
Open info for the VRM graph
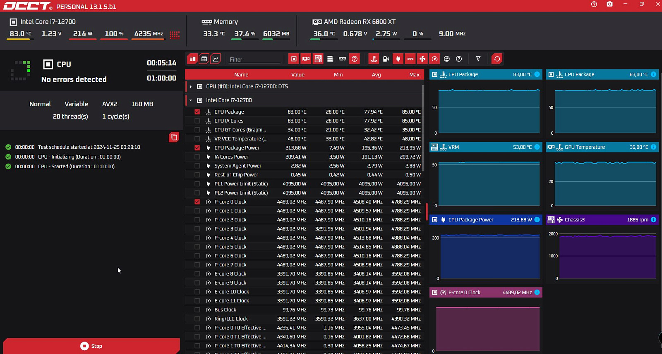pyautogui.click(x=537, y=147)
